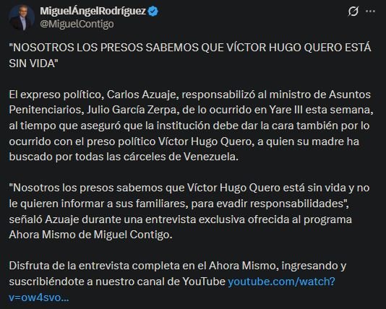Click the "Yare III" prison mention
The height and width of the screenshot is (309, 386).
coord(286,110)
